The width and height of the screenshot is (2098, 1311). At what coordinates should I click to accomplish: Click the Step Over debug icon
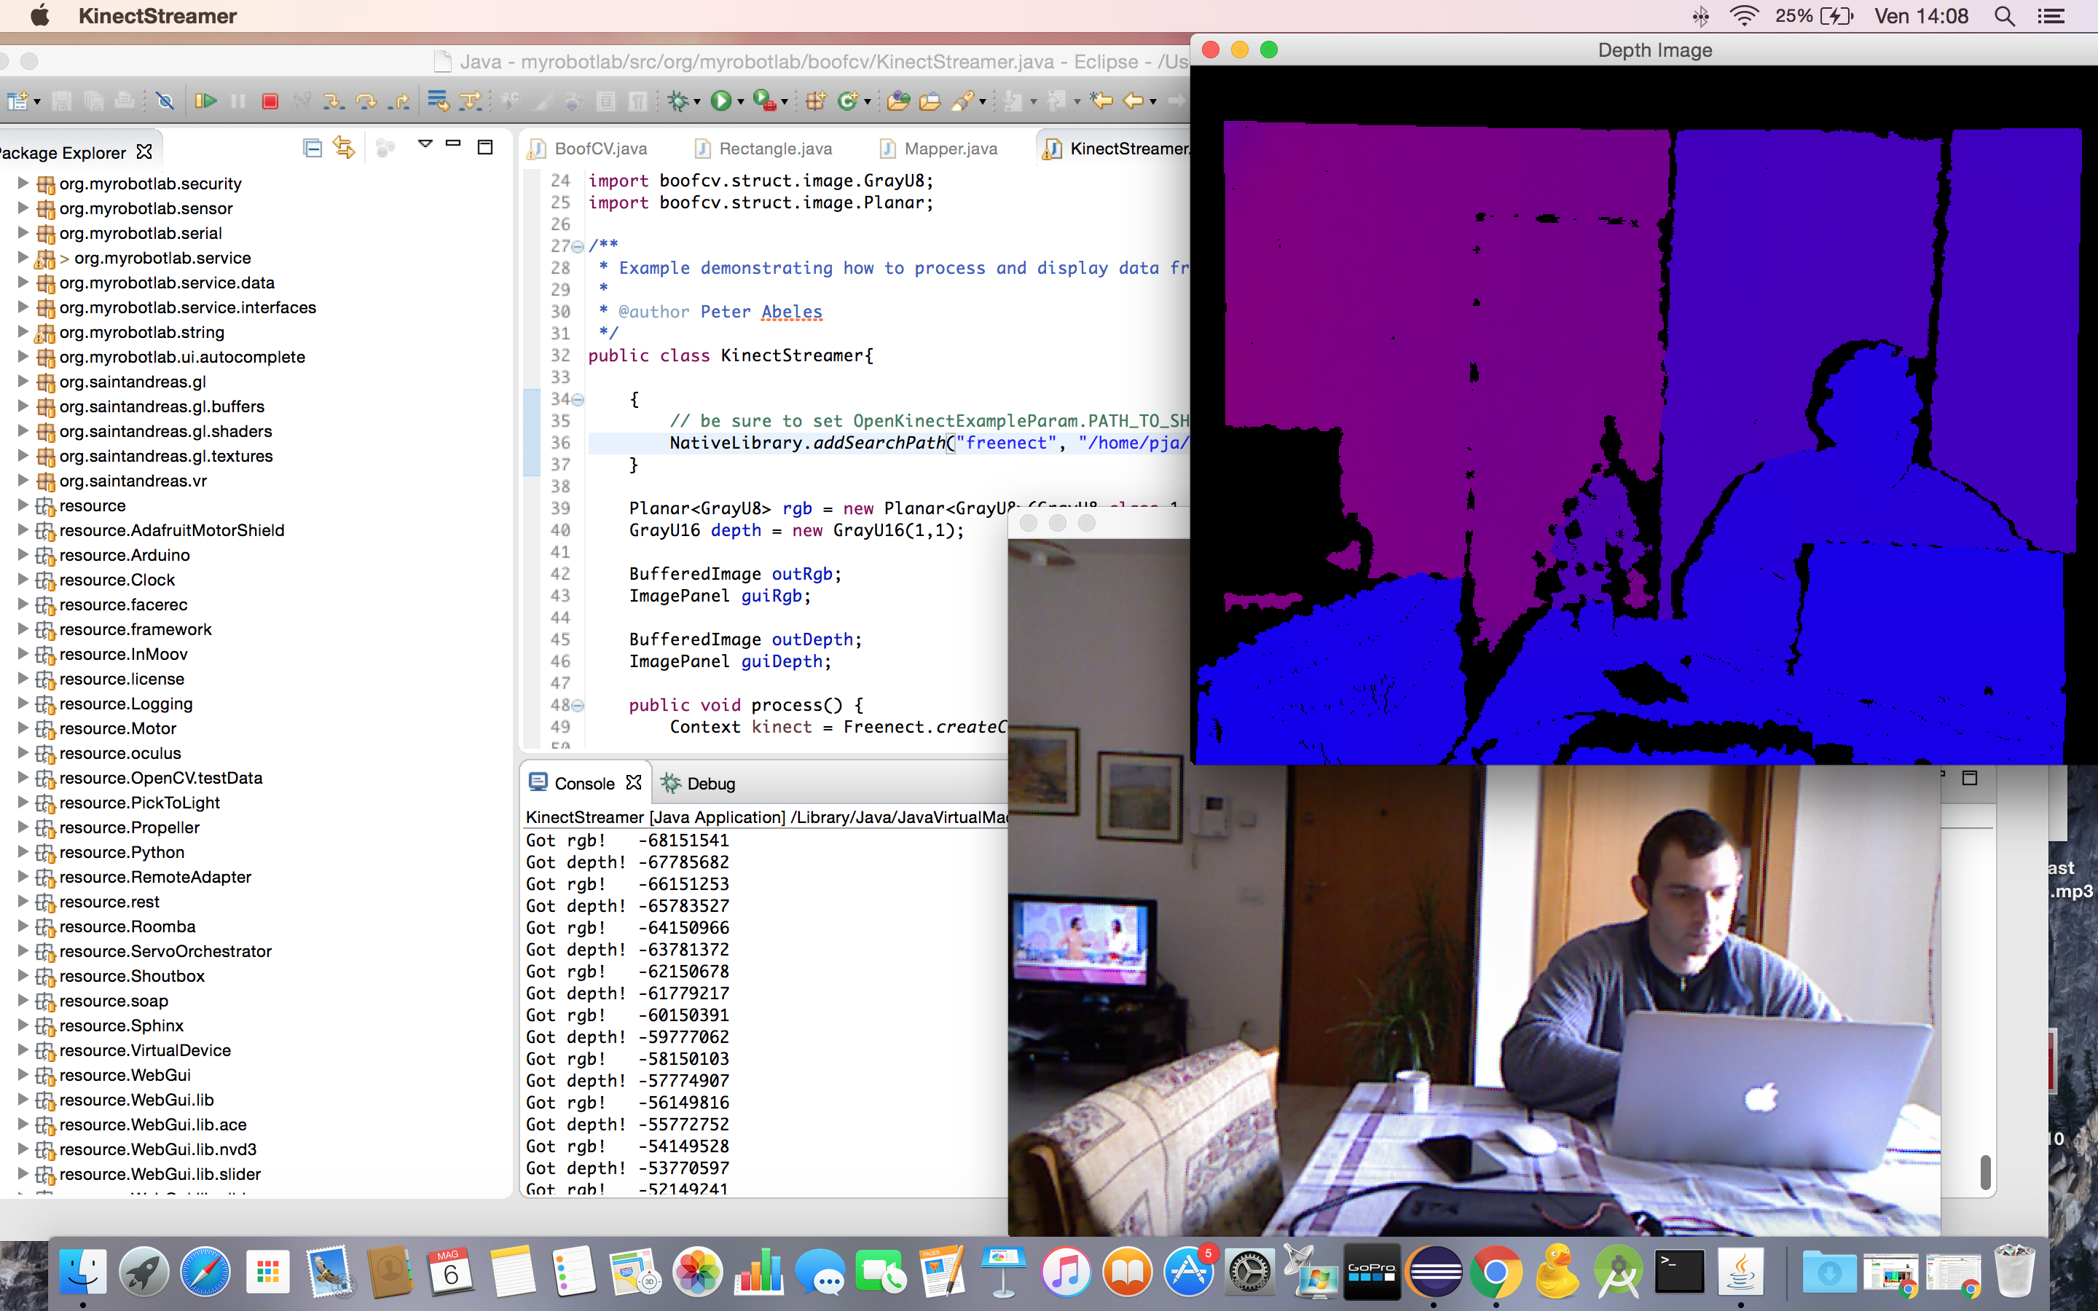[366, 101]
